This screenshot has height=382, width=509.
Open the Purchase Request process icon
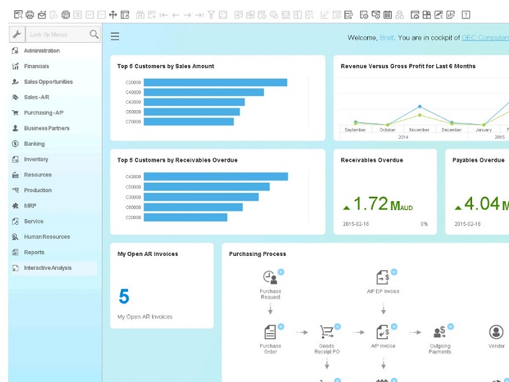pyautogui.click(x=270, y=278)
